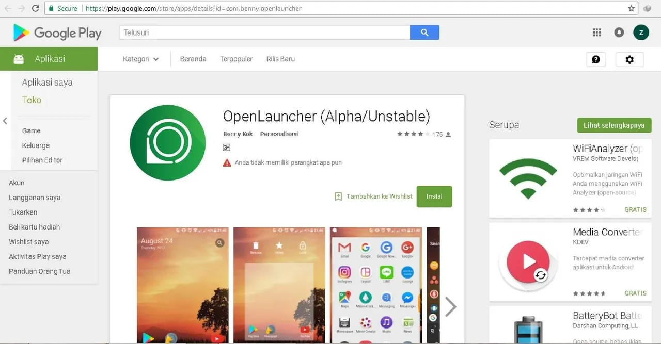Open the help question mark button
Image resolution: width=661 pixels, height=344 pixels.
point(596,59)
